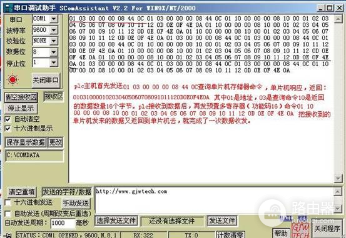
Task: Click receive area scrollbar up arrow
Action: (x=338, y=19)
